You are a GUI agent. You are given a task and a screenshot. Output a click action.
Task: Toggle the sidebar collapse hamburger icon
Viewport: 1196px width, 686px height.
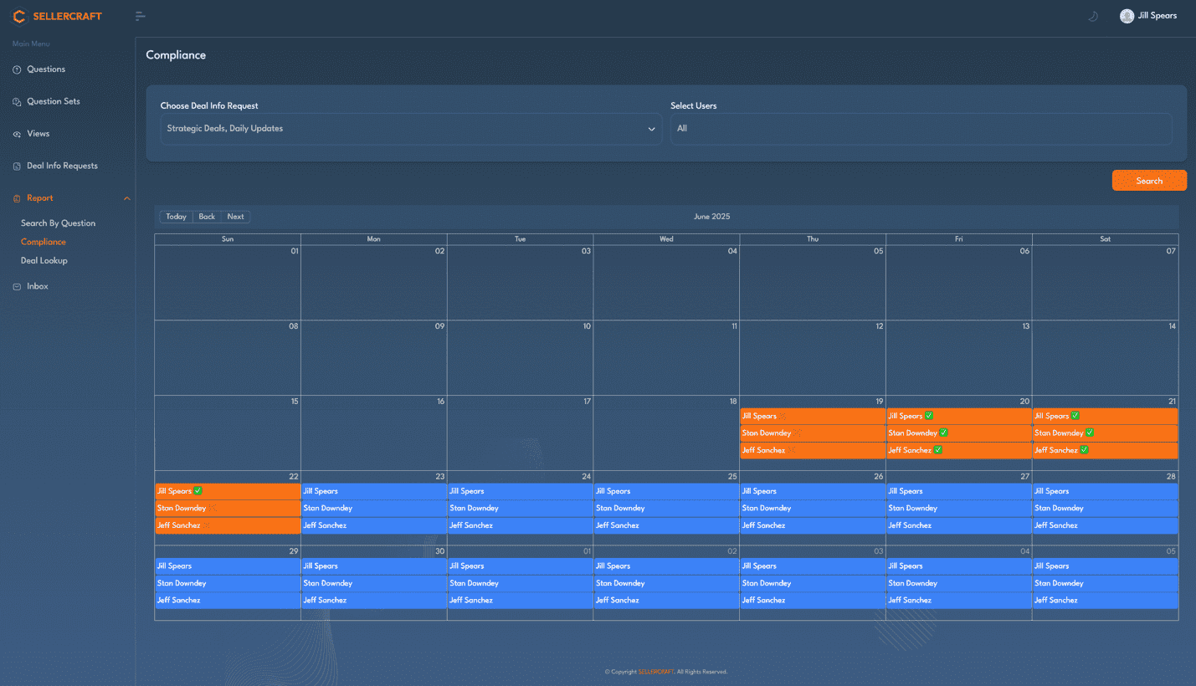[x=140, y=16]
